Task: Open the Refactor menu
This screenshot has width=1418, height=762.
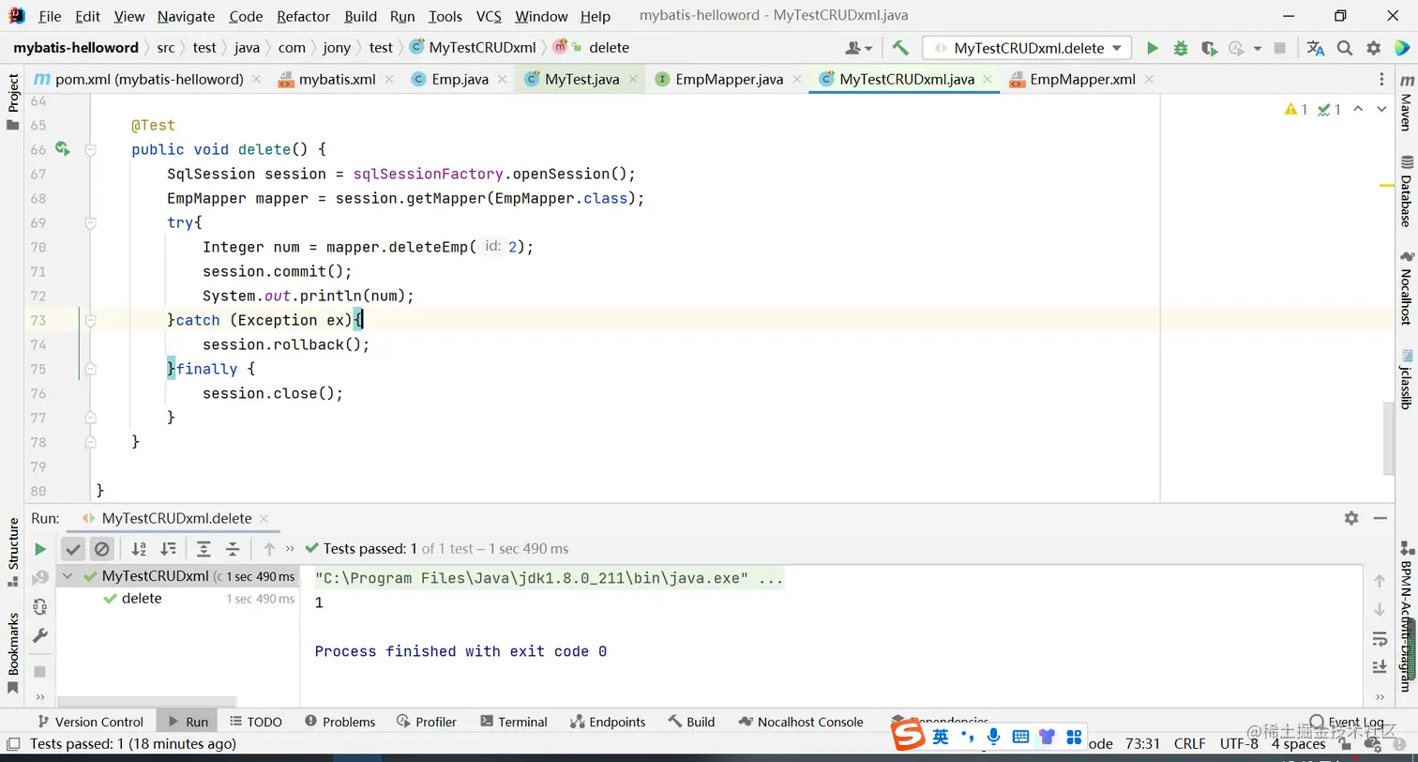Action: (x=303, y=16)
